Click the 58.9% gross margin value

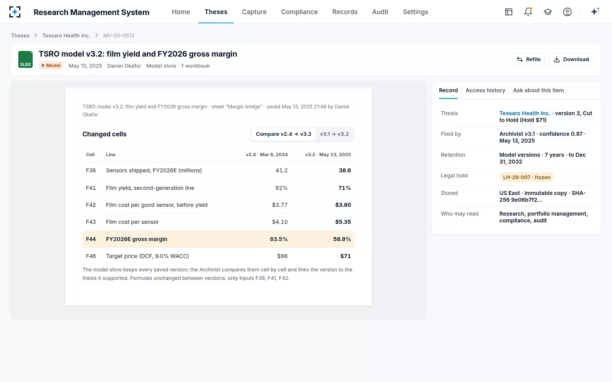pos(342,239)
